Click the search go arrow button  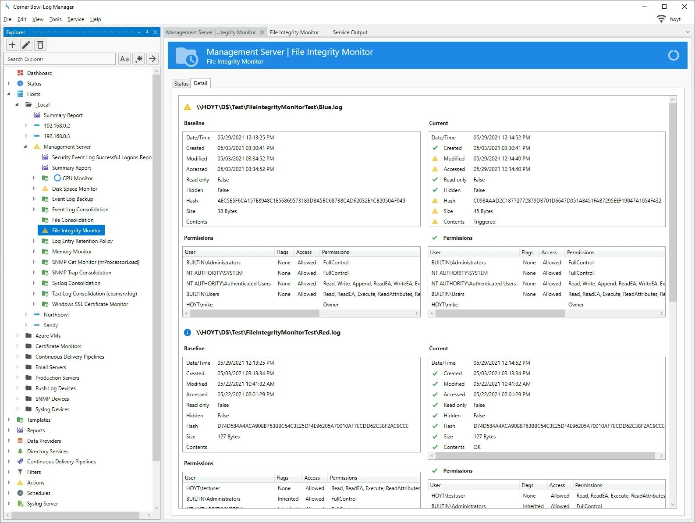[x=152, y=59]
